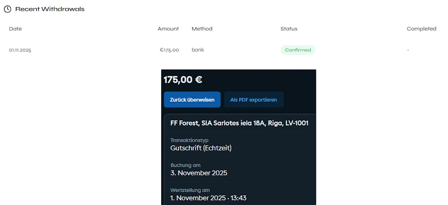This screenshot has width=448, height=205.
Task: Select the €175.00 amount cell
Action: pyautogui.click(x=169, y=50)
